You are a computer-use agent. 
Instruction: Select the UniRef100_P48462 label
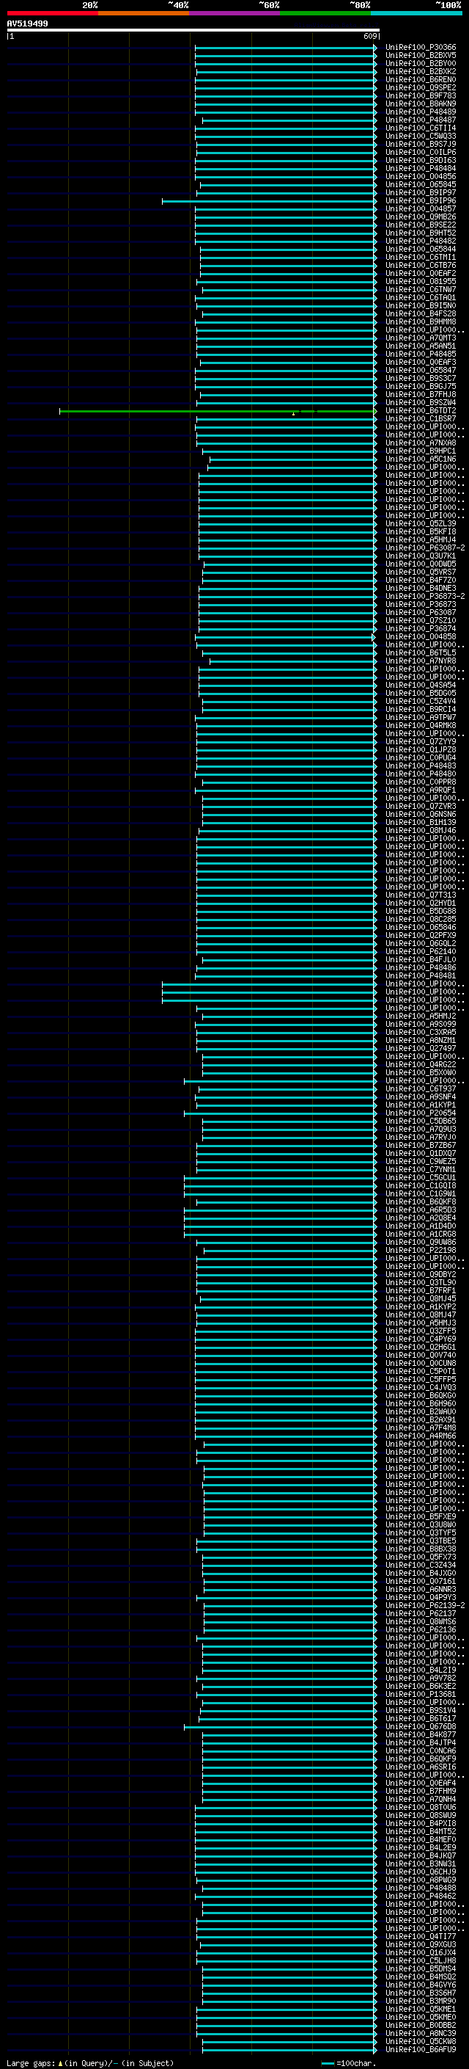click(420, 1897)
